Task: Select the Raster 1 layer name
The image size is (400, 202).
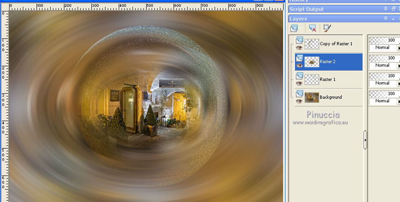Action: click(x=327, y=80)
